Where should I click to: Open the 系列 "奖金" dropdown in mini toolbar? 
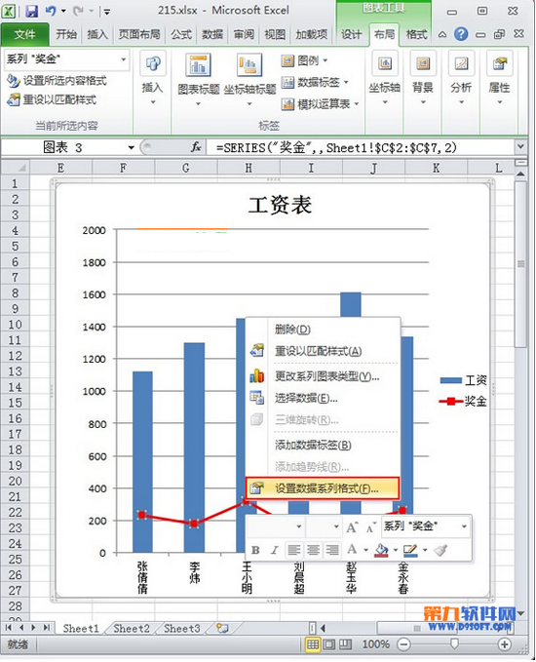coord(464,526)
